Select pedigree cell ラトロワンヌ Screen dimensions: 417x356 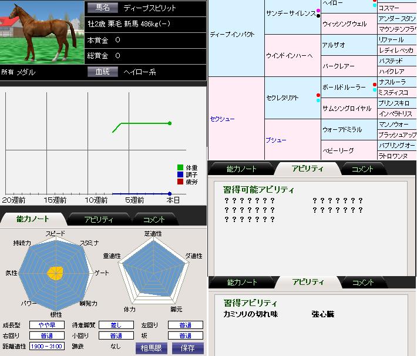pyautogui.click(x=397, y=156)
